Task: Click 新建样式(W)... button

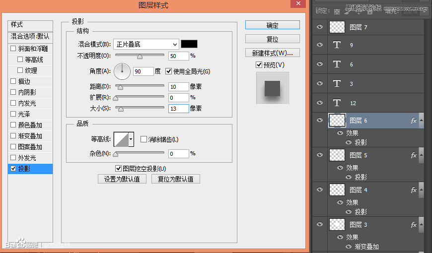Action: click(273, 53)
